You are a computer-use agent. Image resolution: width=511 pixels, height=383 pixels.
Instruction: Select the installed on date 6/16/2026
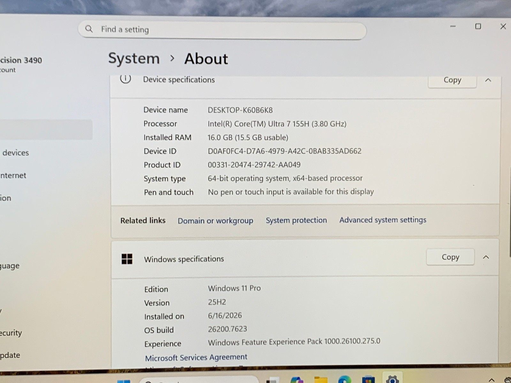225,316
